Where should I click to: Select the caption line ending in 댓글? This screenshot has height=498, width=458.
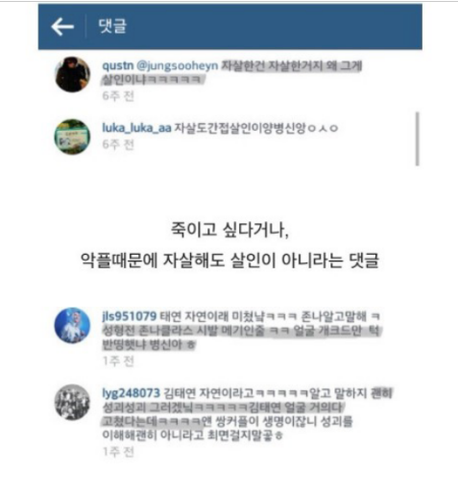[229, 260]
